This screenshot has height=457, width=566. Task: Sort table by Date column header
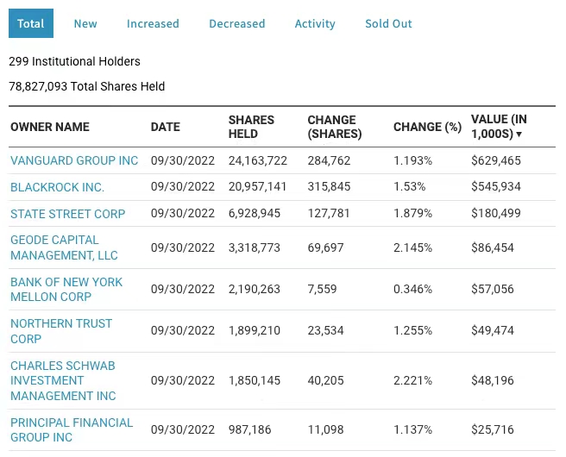point(166,127)
